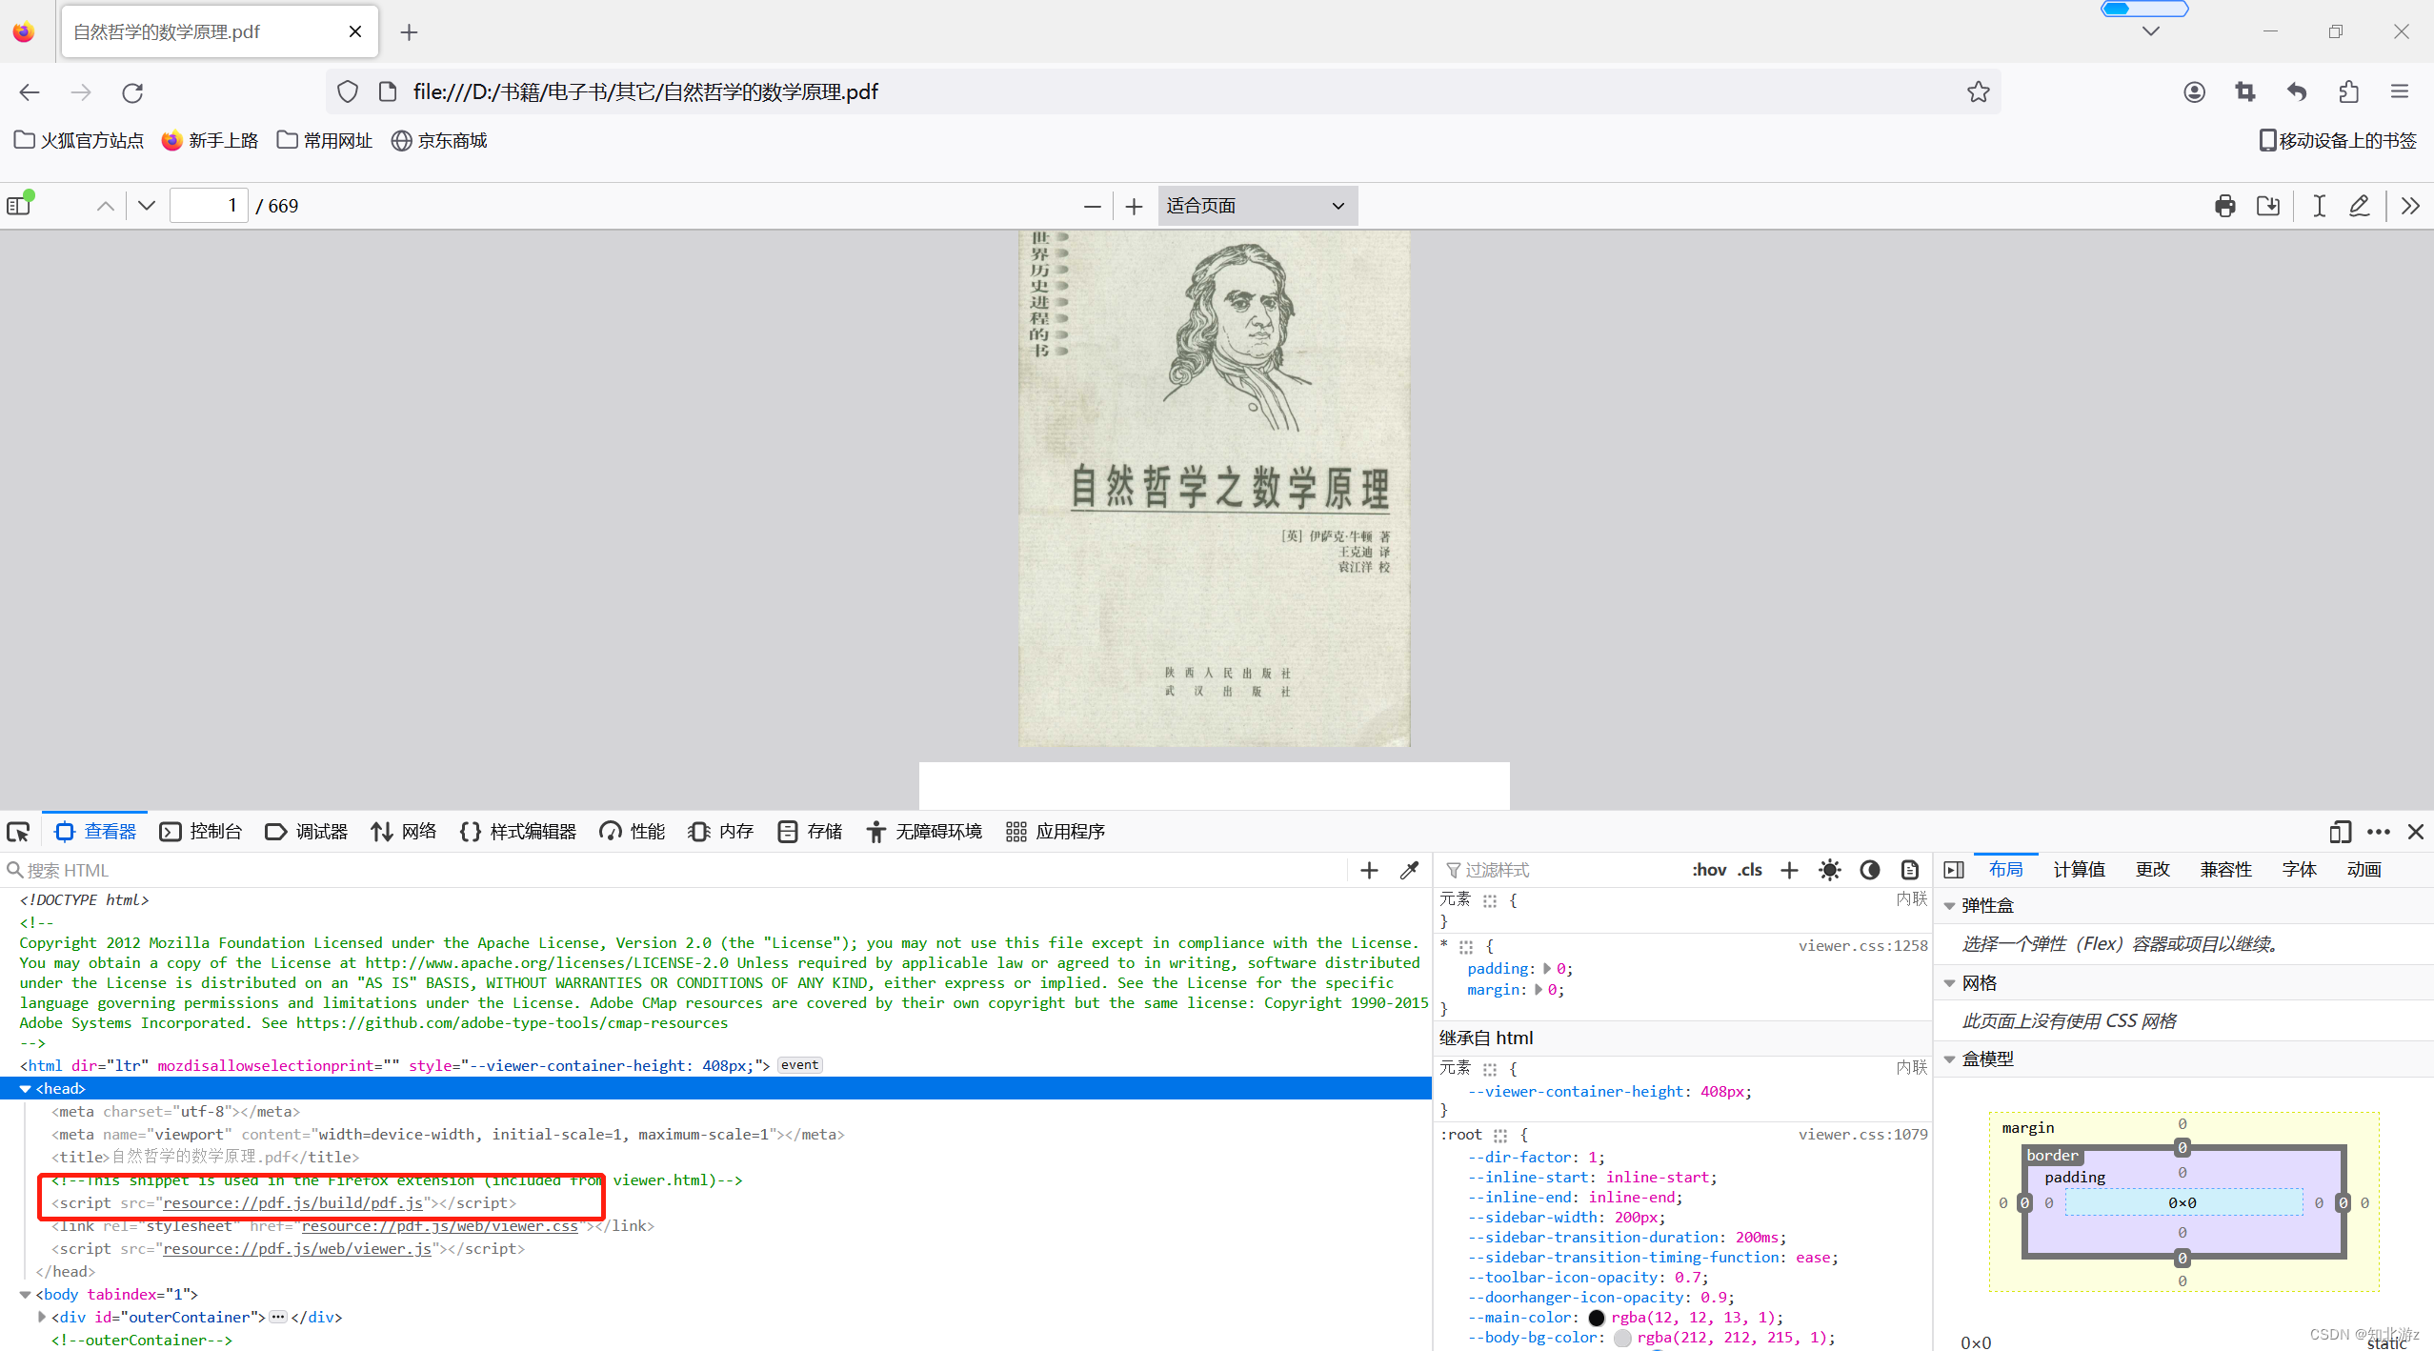Activate the element picker tool
Viewport: 2434px width, 1351px height.
tap(18, 832)
